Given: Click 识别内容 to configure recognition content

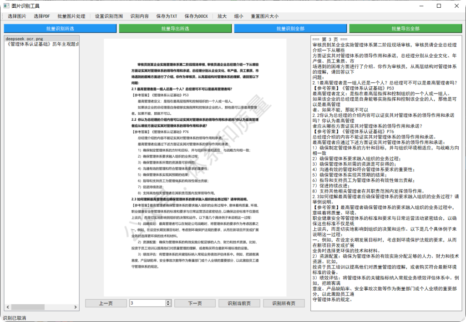Looking at the screenshot, I should tap(140, 16).
